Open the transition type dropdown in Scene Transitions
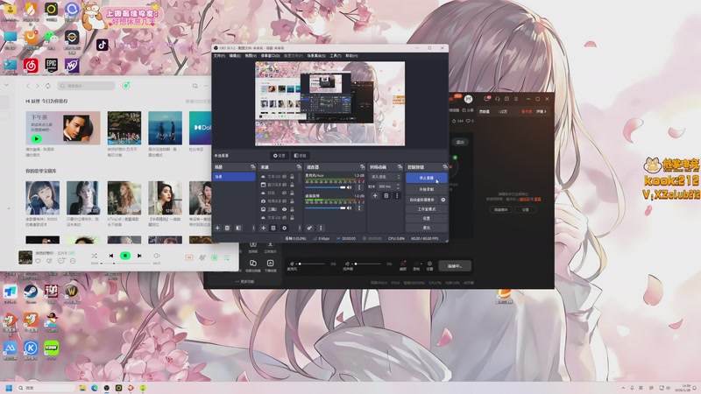Screen dimensions: 701x394 385,177
